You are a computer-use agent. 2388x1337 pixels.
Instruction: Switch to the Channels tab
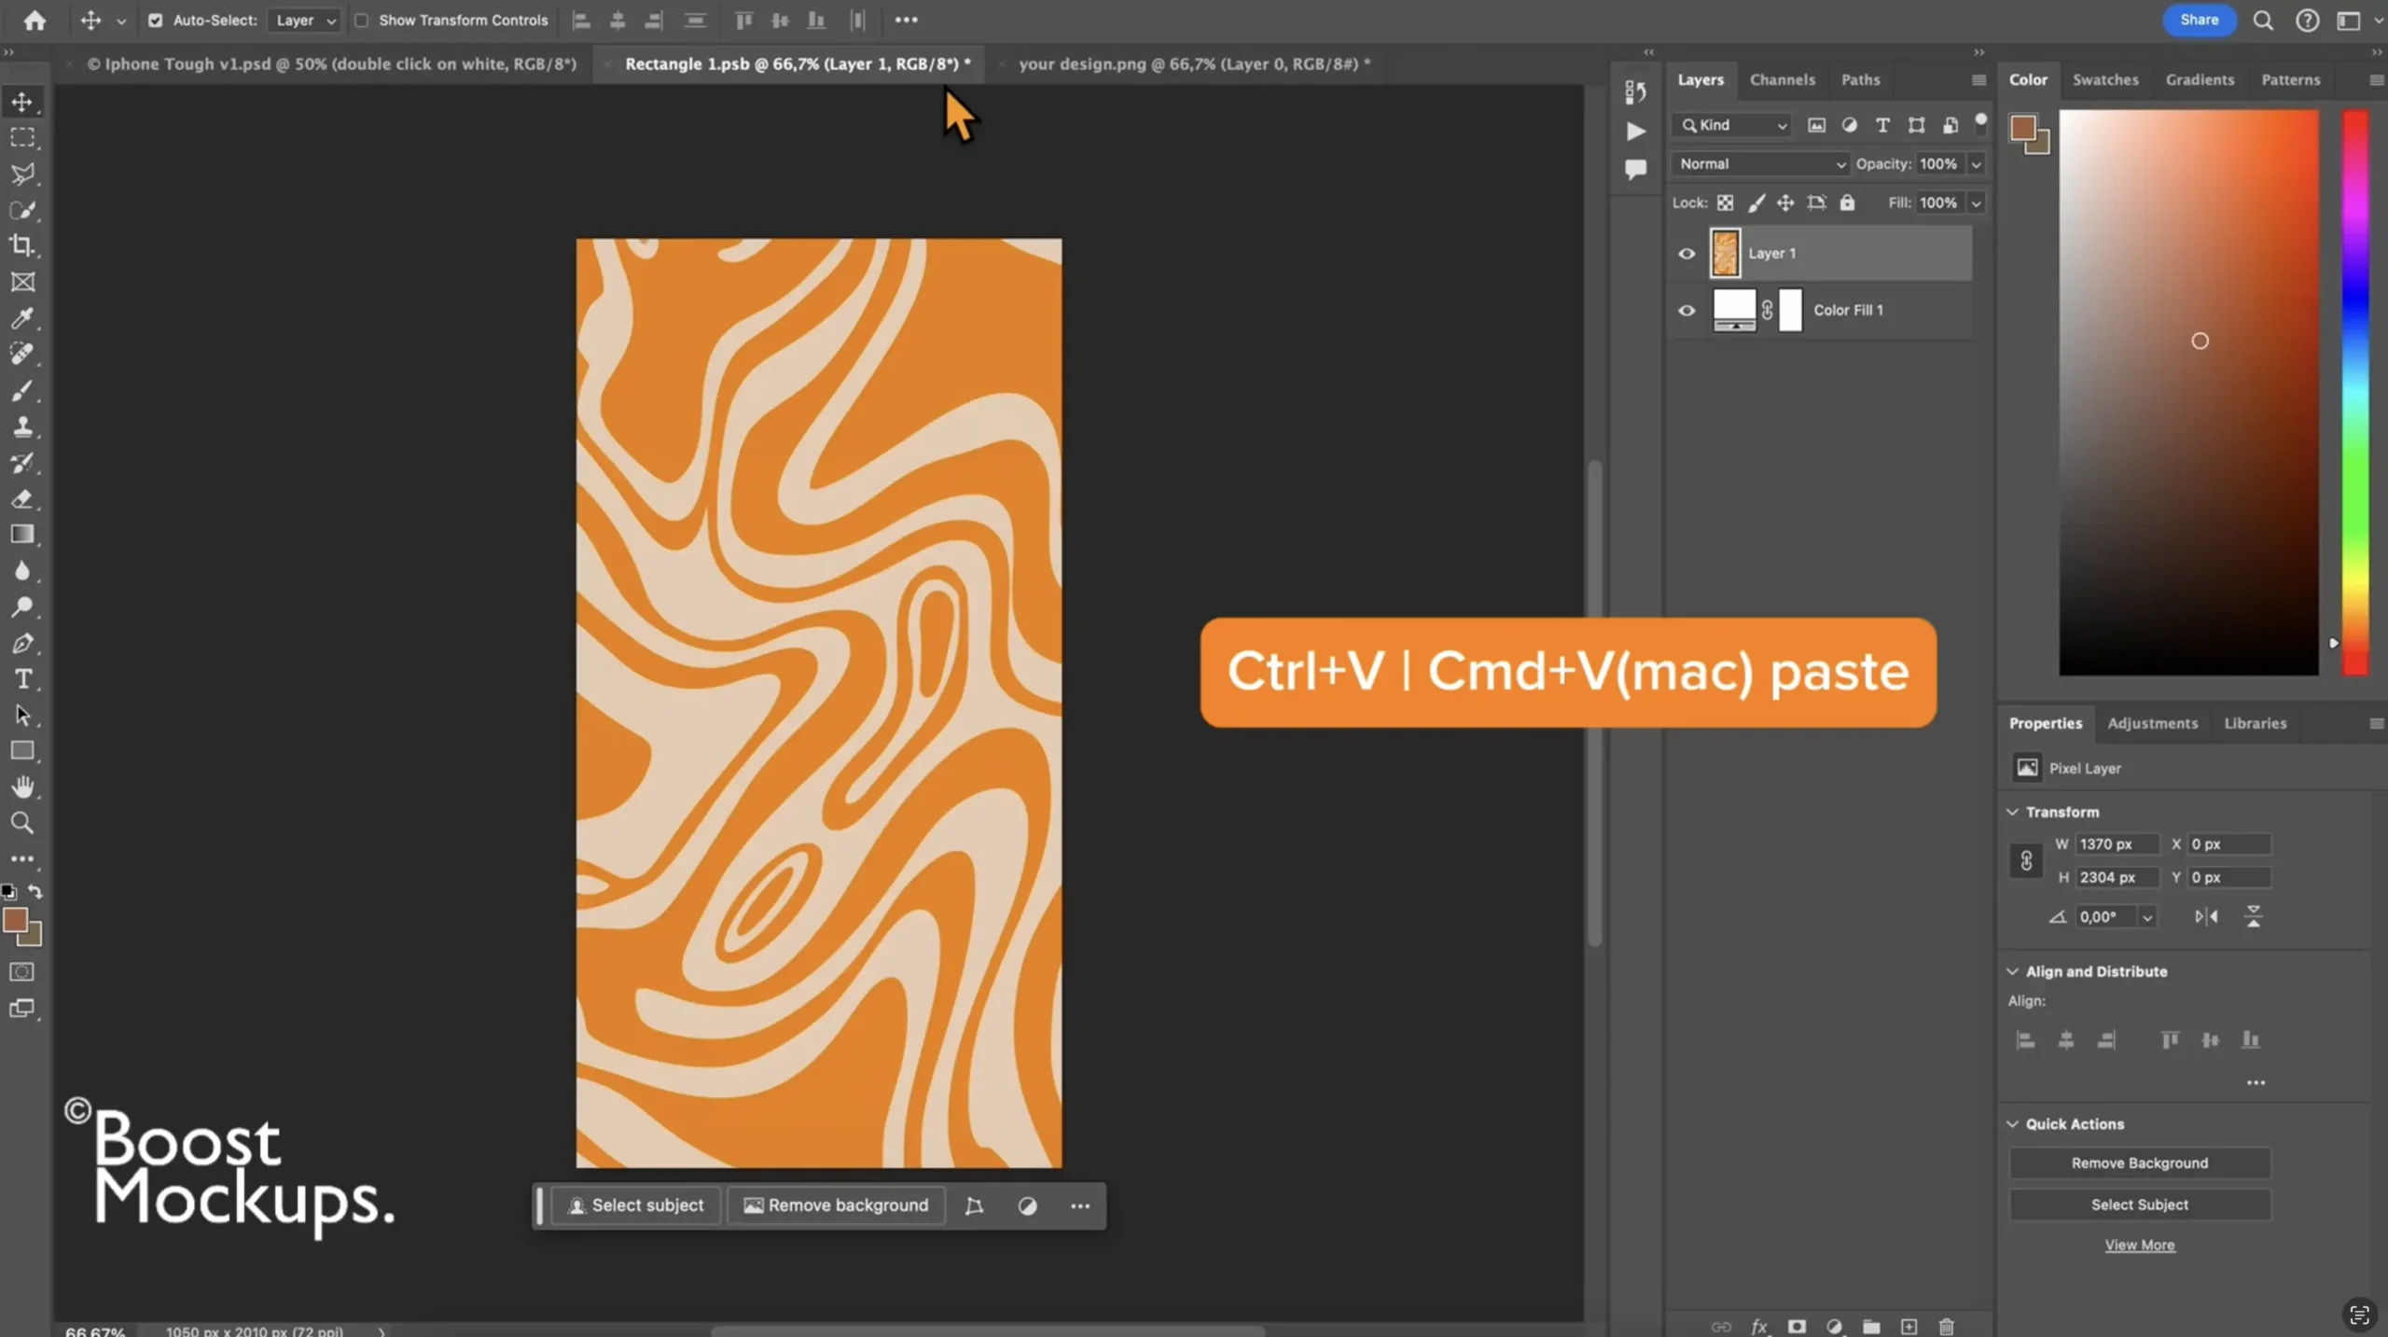(1782, 80)
